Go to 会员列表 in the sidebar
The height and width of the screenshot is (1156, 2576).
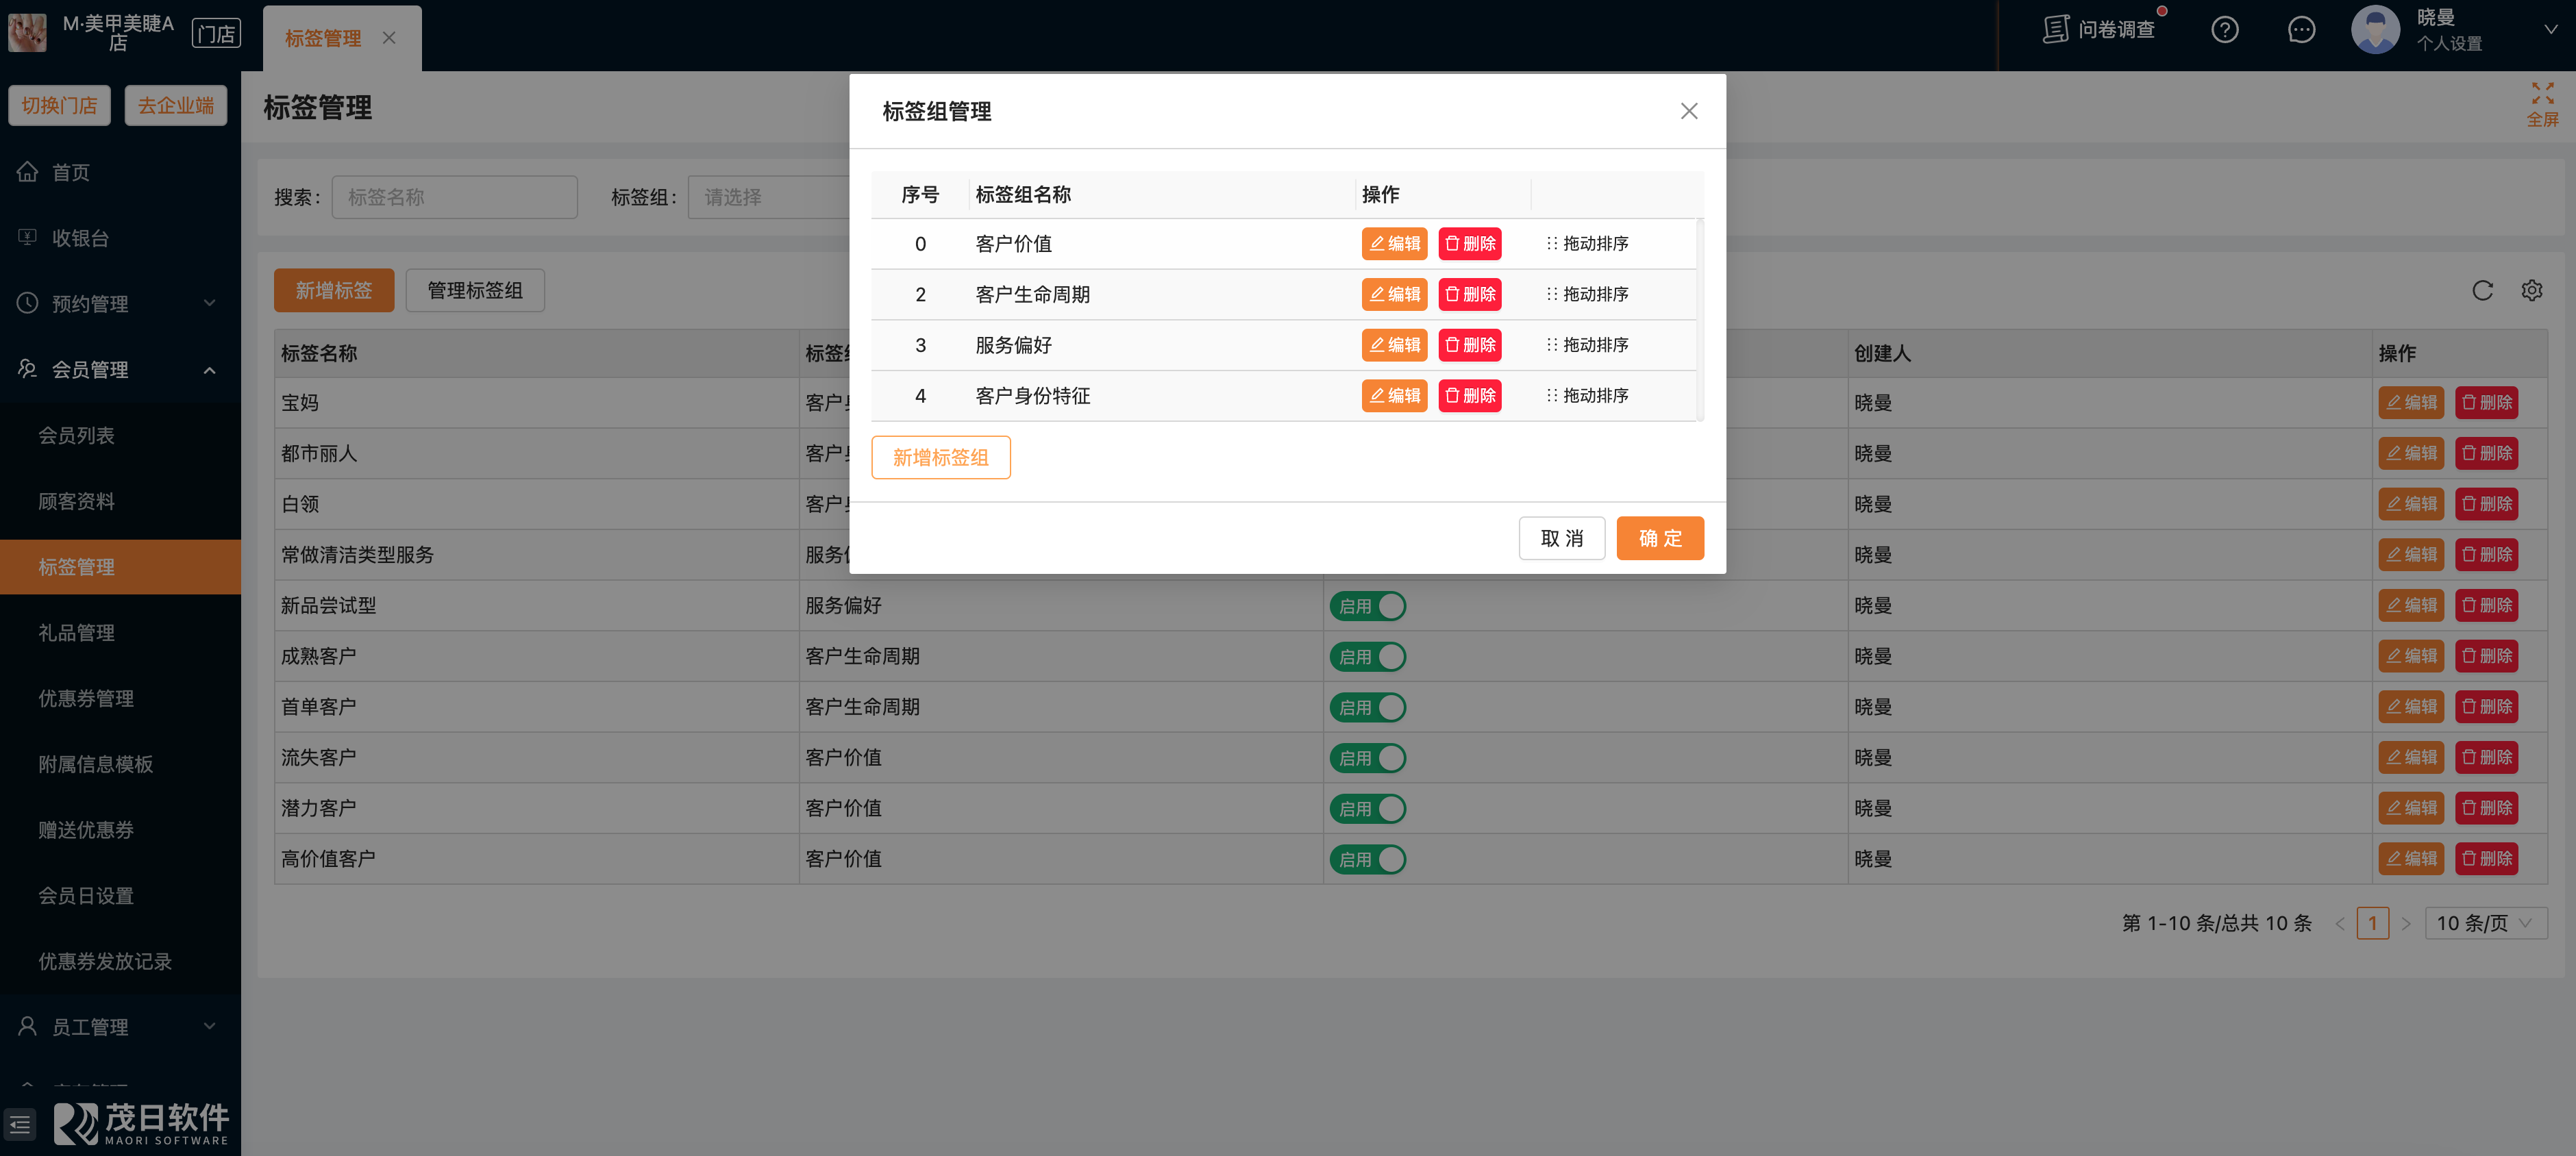coord(76,436)
